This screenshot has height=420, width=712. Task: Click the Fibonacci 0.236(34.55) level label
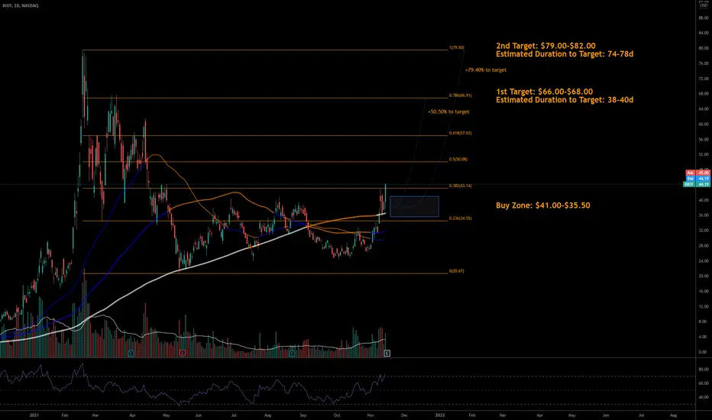[x=461, y=218]
